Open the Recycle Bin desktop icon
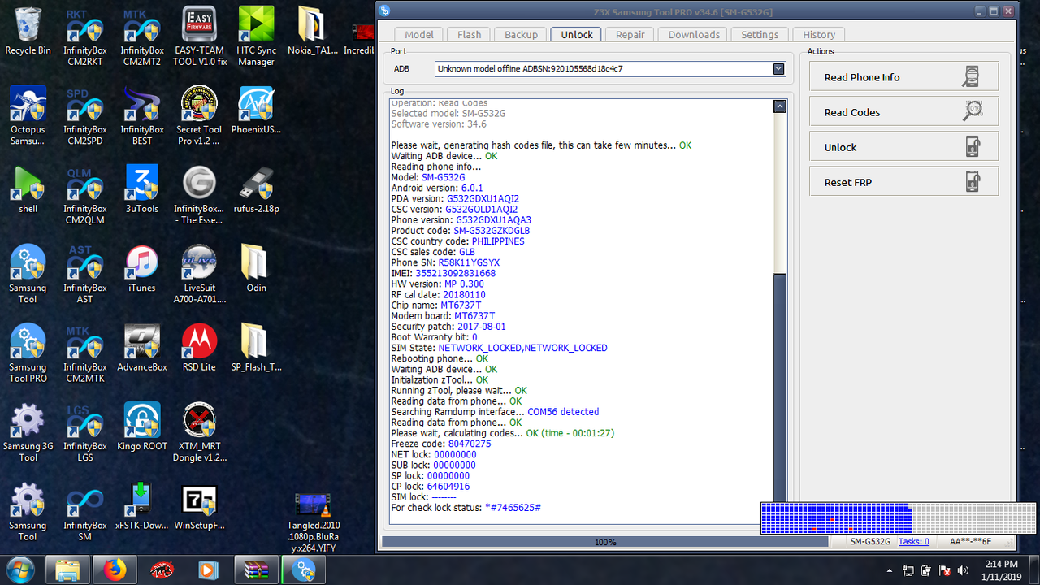1040x585 pixels. click(28, 32)
